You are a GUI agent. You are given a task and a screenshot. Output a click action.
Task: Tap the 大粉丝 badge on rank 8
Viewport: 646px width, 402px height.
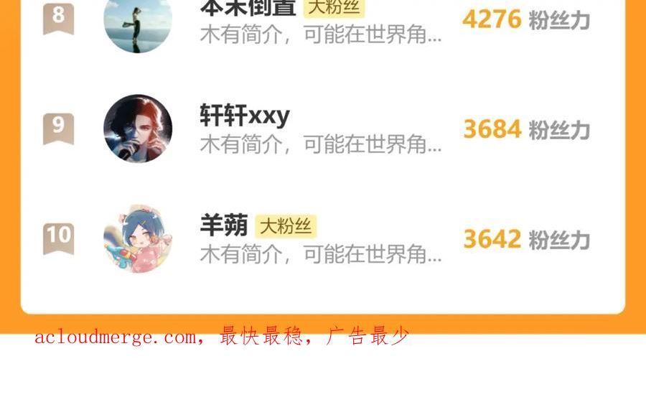click(334, 7)
